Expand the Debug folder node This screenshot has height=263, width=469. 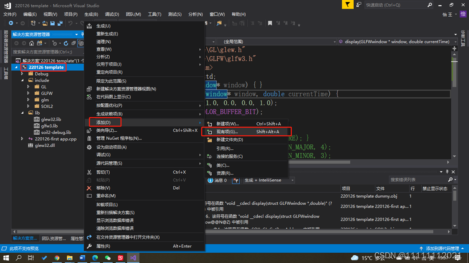pyautogui.click(x=22, y=74)
